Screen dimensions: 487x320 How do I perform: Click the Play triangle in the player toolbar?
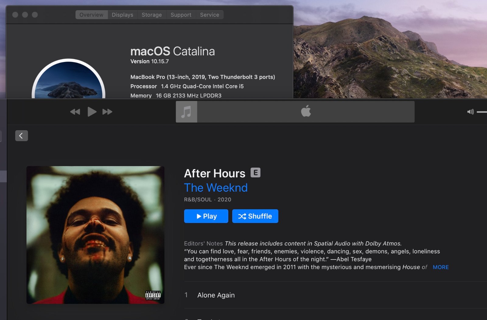(92, 112)
